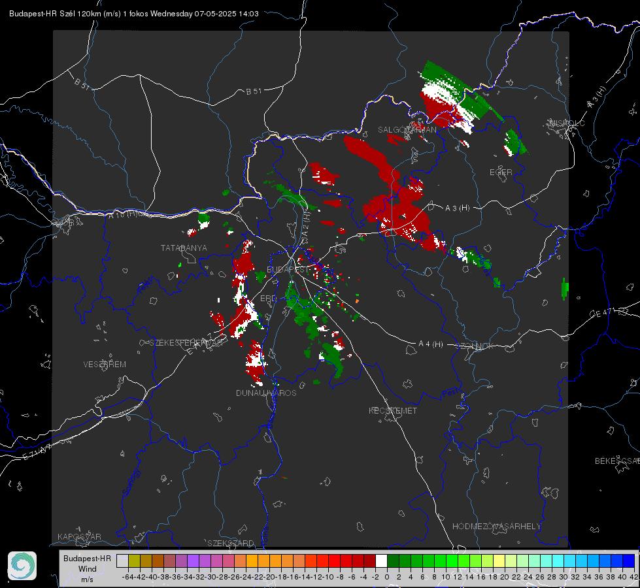Select the white swatch between -2 and 0

coord(381,561)
